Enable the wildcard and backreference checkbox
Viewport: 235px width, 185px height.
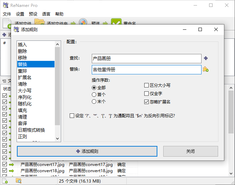point(72,115)
